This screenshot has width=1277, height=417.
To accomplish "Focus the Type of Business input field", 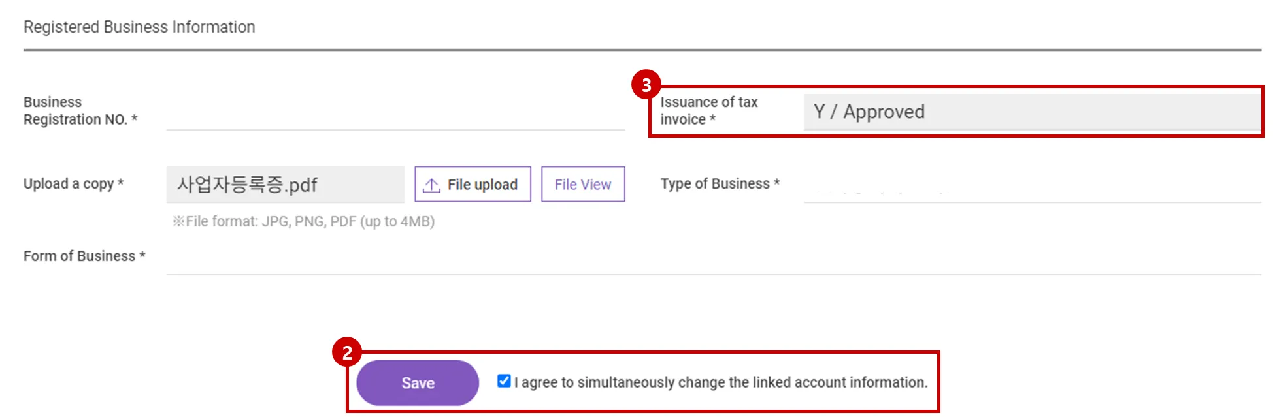I will [1031, 187].
